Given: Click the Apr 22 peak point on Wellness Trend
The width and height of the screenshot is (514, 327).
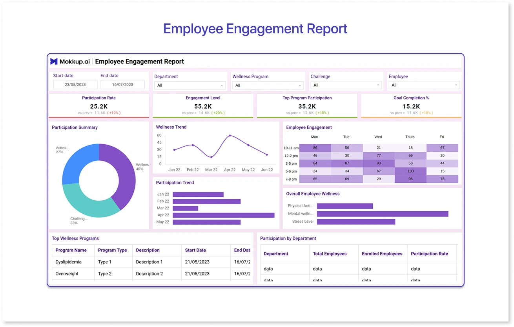Looking at the screenshot, I should pos(230,136).
